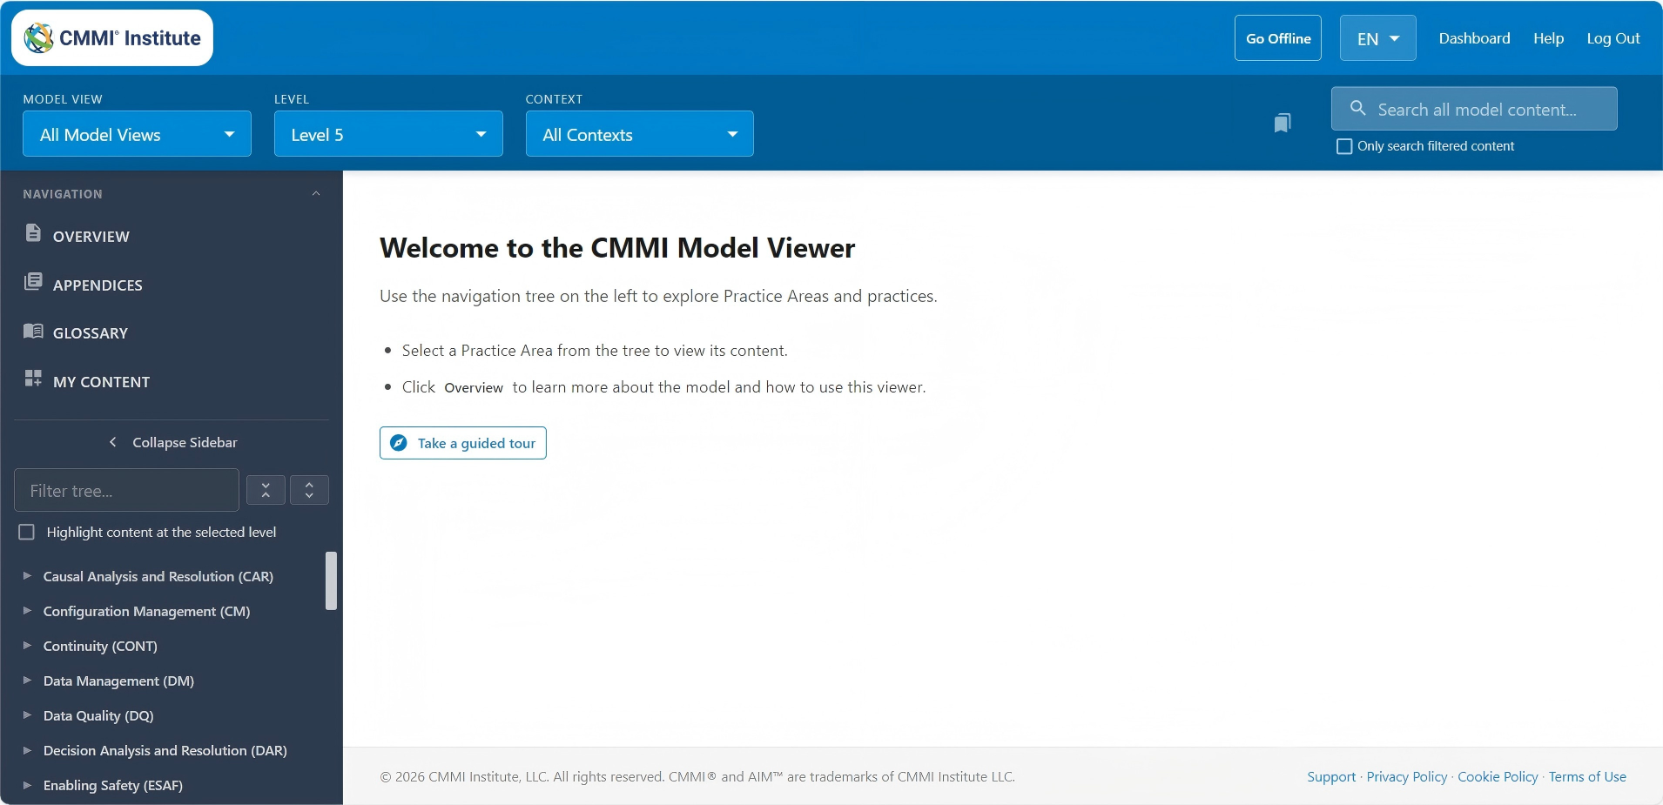This screenshot has width=1663, height=805.
Task: Open the bookmarks icon near search
Action: [x=1282, y=123]
